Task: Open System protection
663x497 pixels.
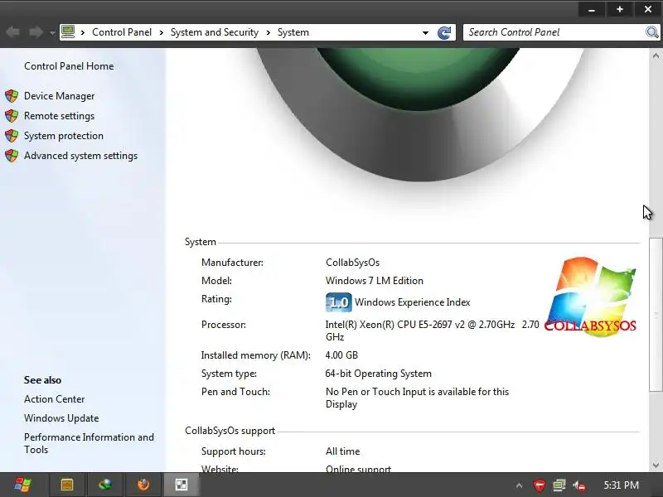Action: pyautogui.click(x=64, y=136)
